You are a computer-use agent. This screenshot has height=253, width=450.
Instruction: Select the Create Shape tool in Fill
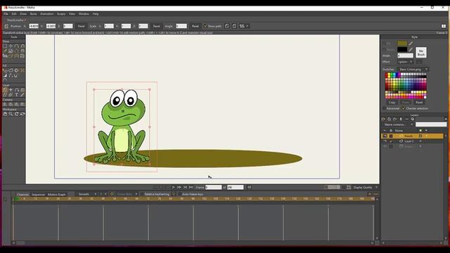[x=11, y=70]
